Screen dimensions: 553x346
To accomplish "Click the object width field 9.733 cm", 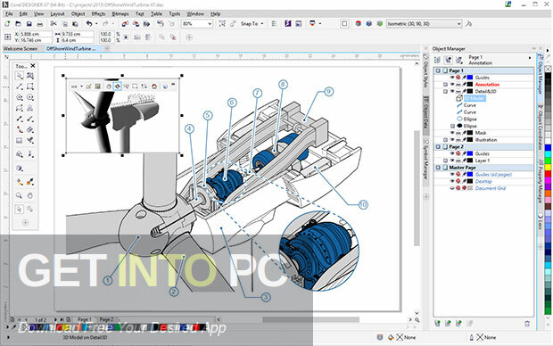I will (x=77, y=34).
